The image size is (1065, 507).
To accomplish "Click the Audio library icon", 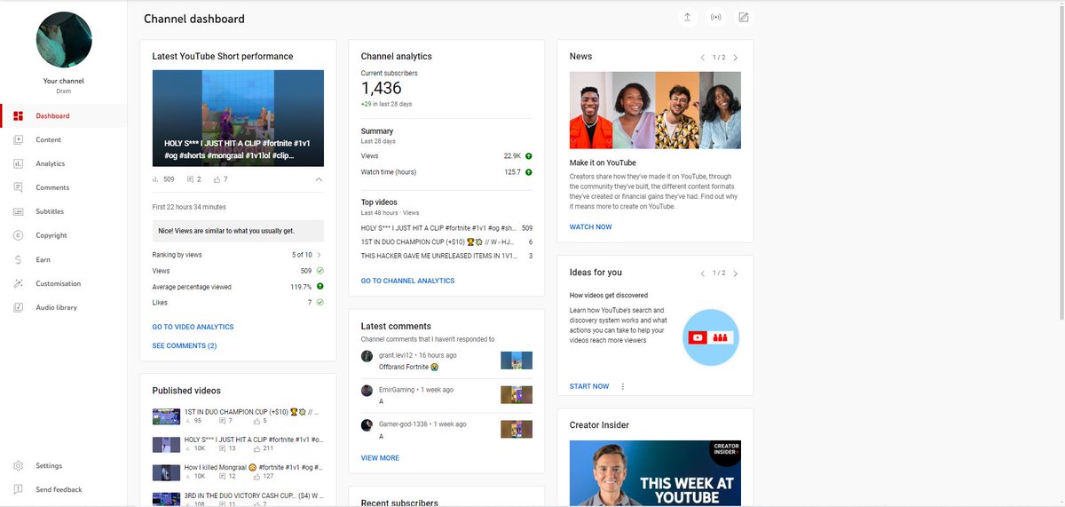I will click(x=18, y=308).
